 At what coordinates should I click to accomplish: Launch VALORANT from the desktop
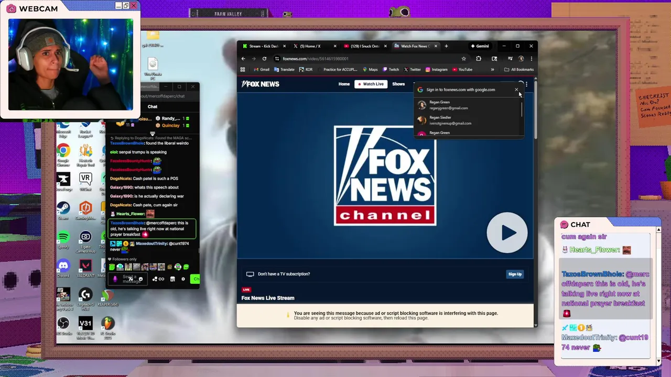coord(85,269)
